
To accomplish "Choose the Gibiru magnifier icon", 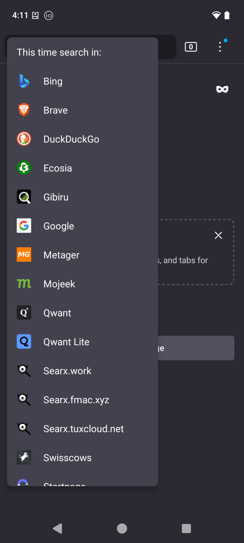I will pyautogui.click(x=24, y=197).
